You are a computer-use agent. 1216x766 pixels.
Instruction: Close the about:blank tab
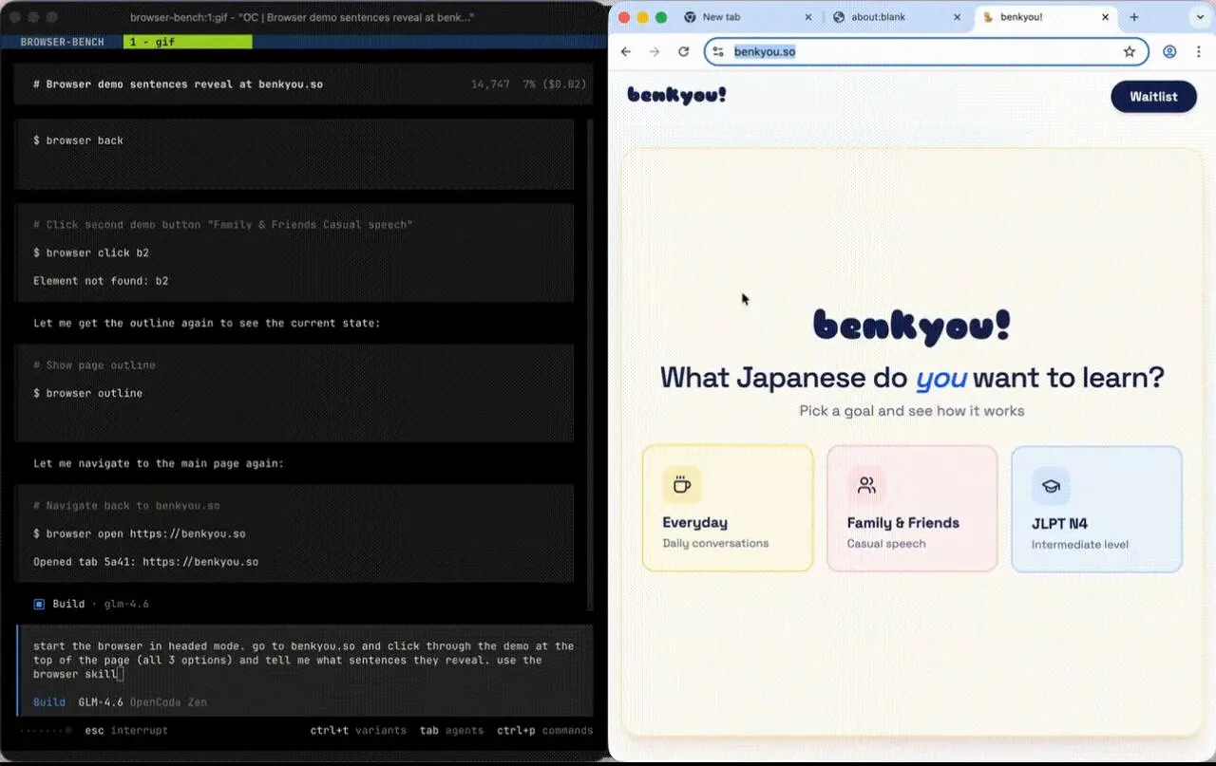click(957, 17)
